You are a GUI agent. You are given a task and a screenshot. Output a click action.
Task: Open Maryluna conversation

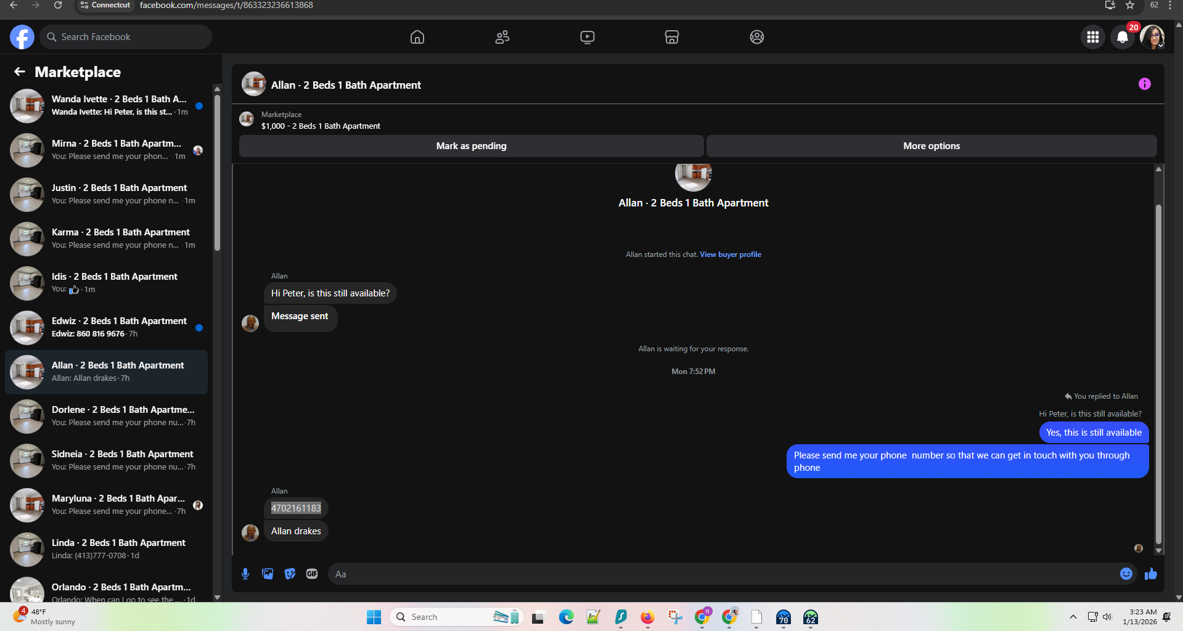pos(106,505)
